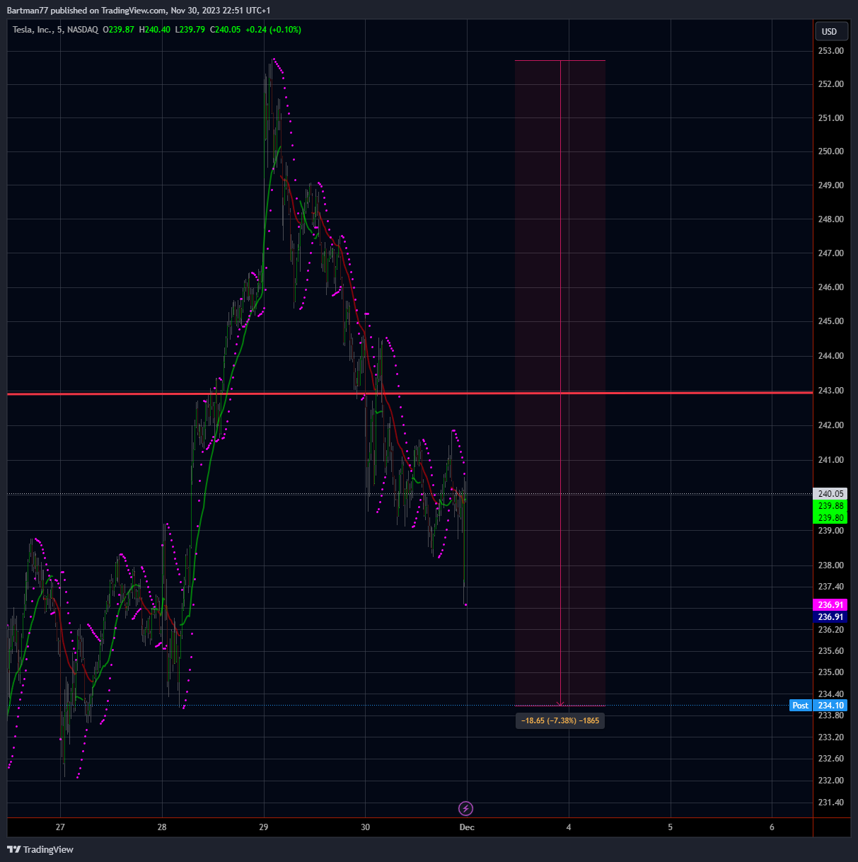Click date label 6 on the time axis

[x=772, y=827]
